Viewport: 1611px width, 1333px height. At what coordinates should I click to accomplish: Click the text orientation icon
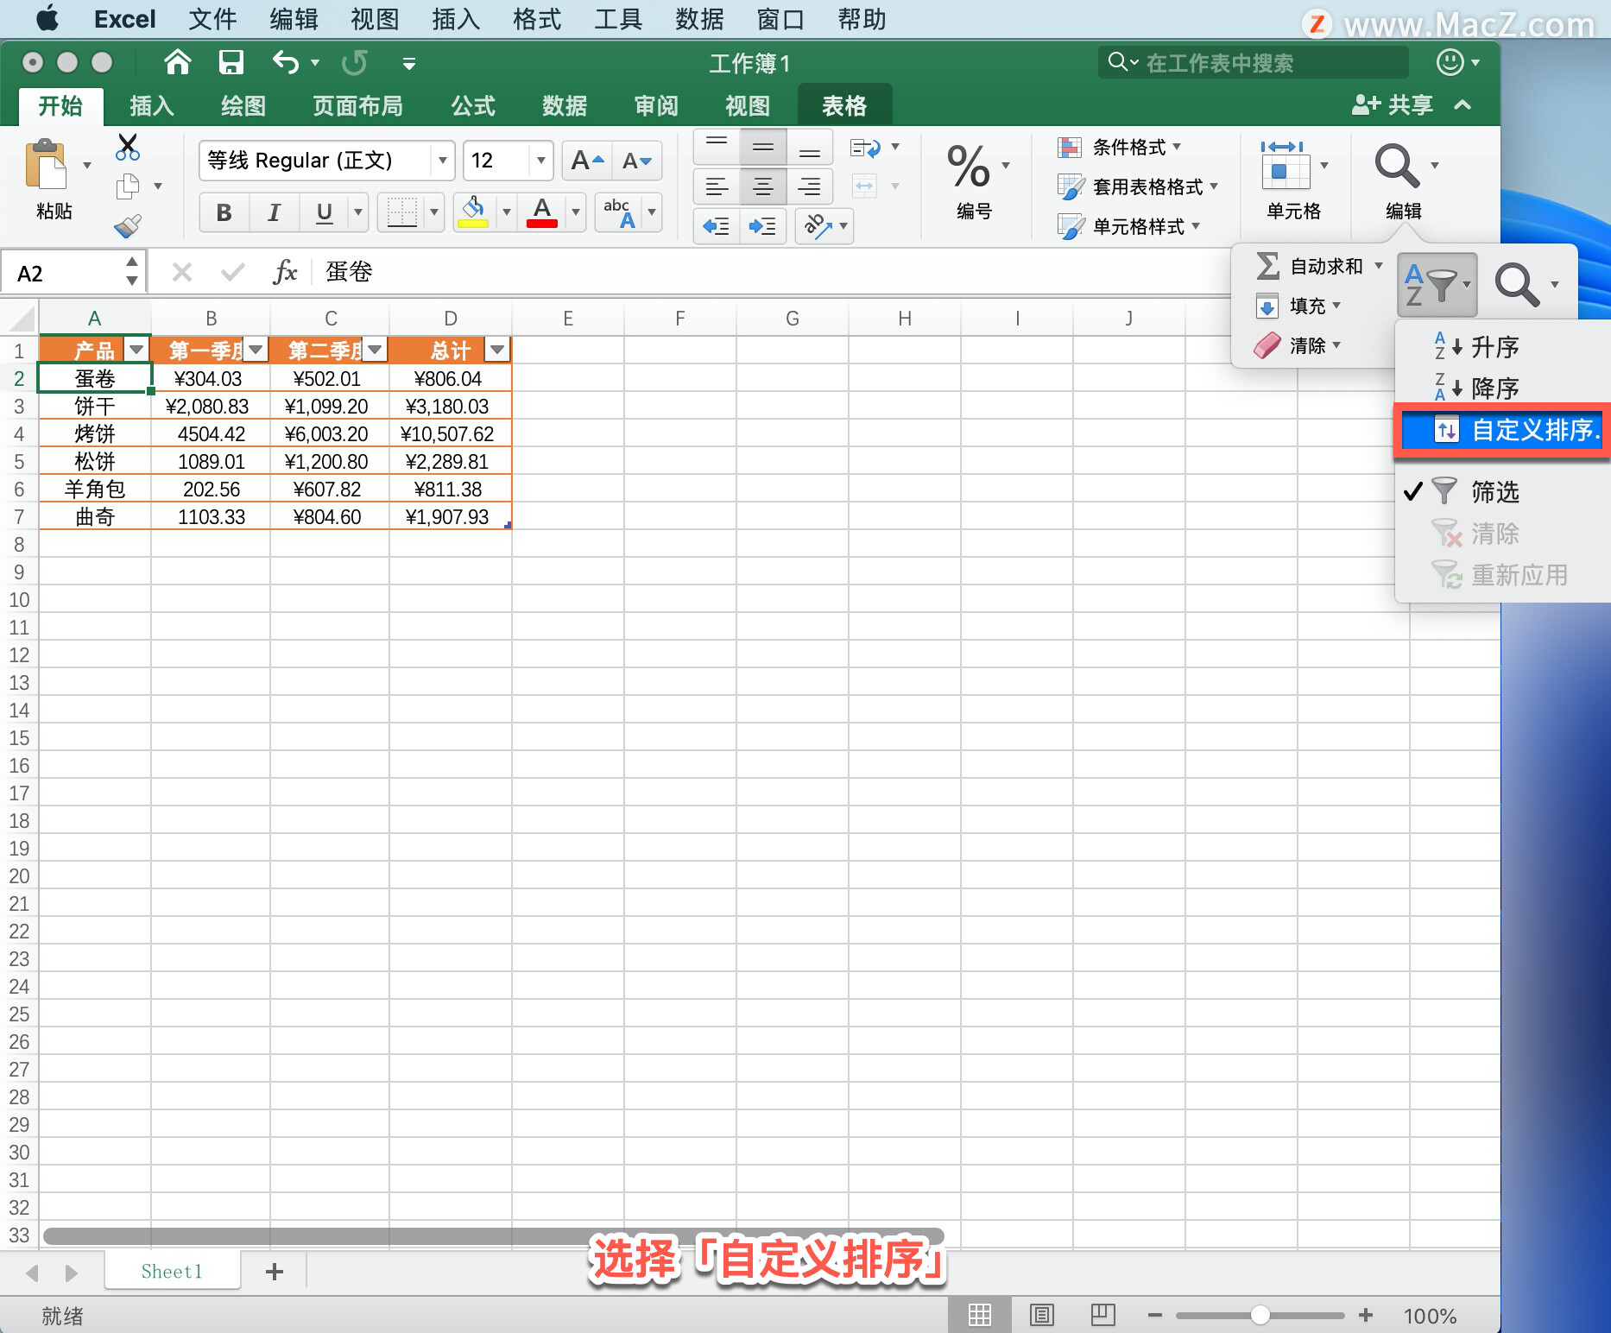tap(817, 226)
